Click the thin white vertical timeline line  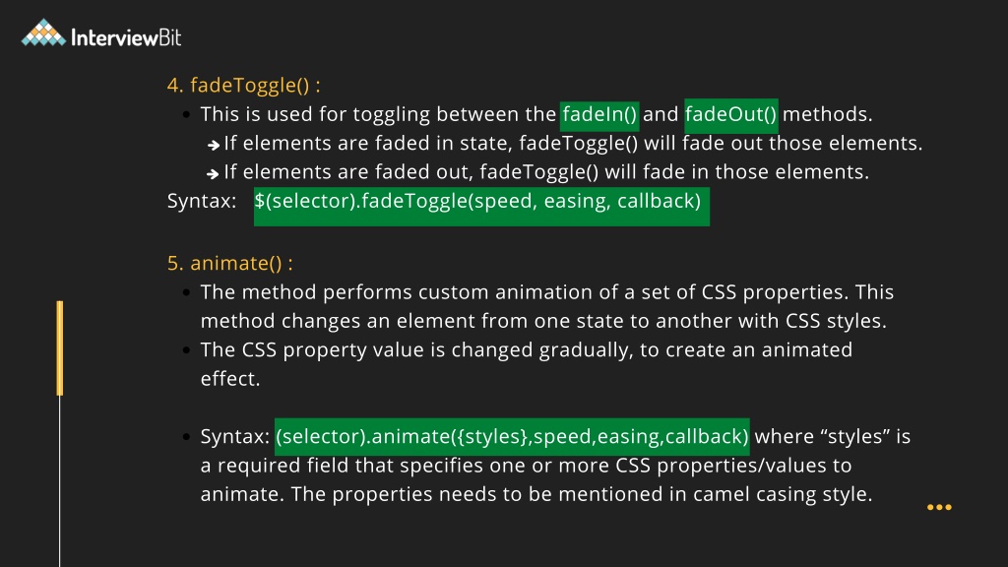pos(60,480)
